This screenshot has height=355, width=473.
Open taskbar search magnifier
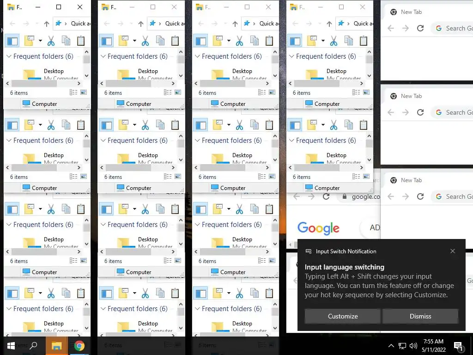point(33,345)
